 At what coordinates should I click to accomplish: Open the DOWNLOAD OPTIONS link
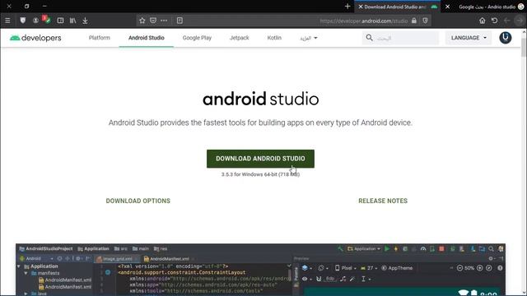pos(138,201)
